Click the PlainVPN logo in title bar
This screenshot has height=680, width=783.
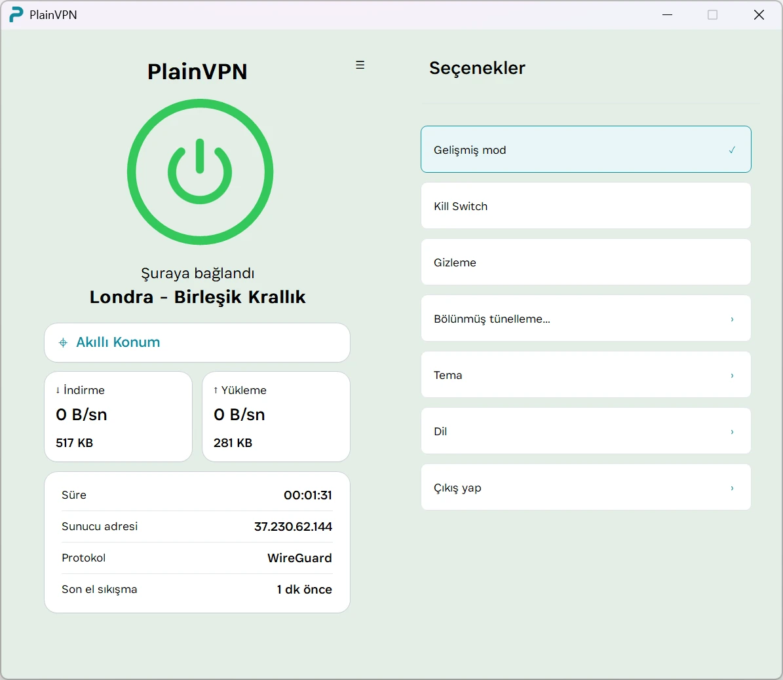[16, 14]
